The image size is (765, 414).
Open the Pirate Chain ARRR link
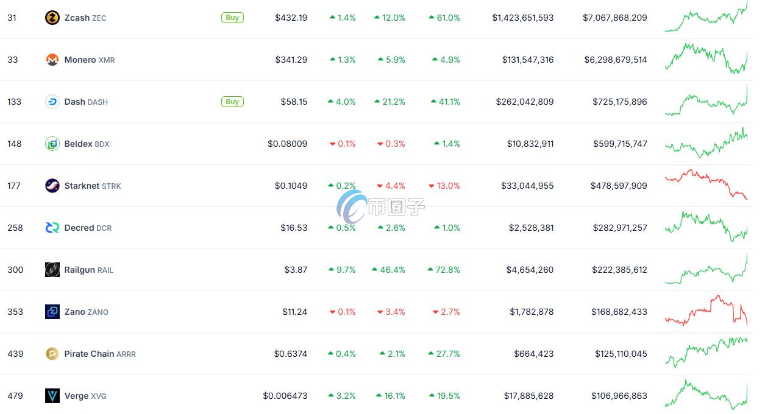click(x=99, y=354)
